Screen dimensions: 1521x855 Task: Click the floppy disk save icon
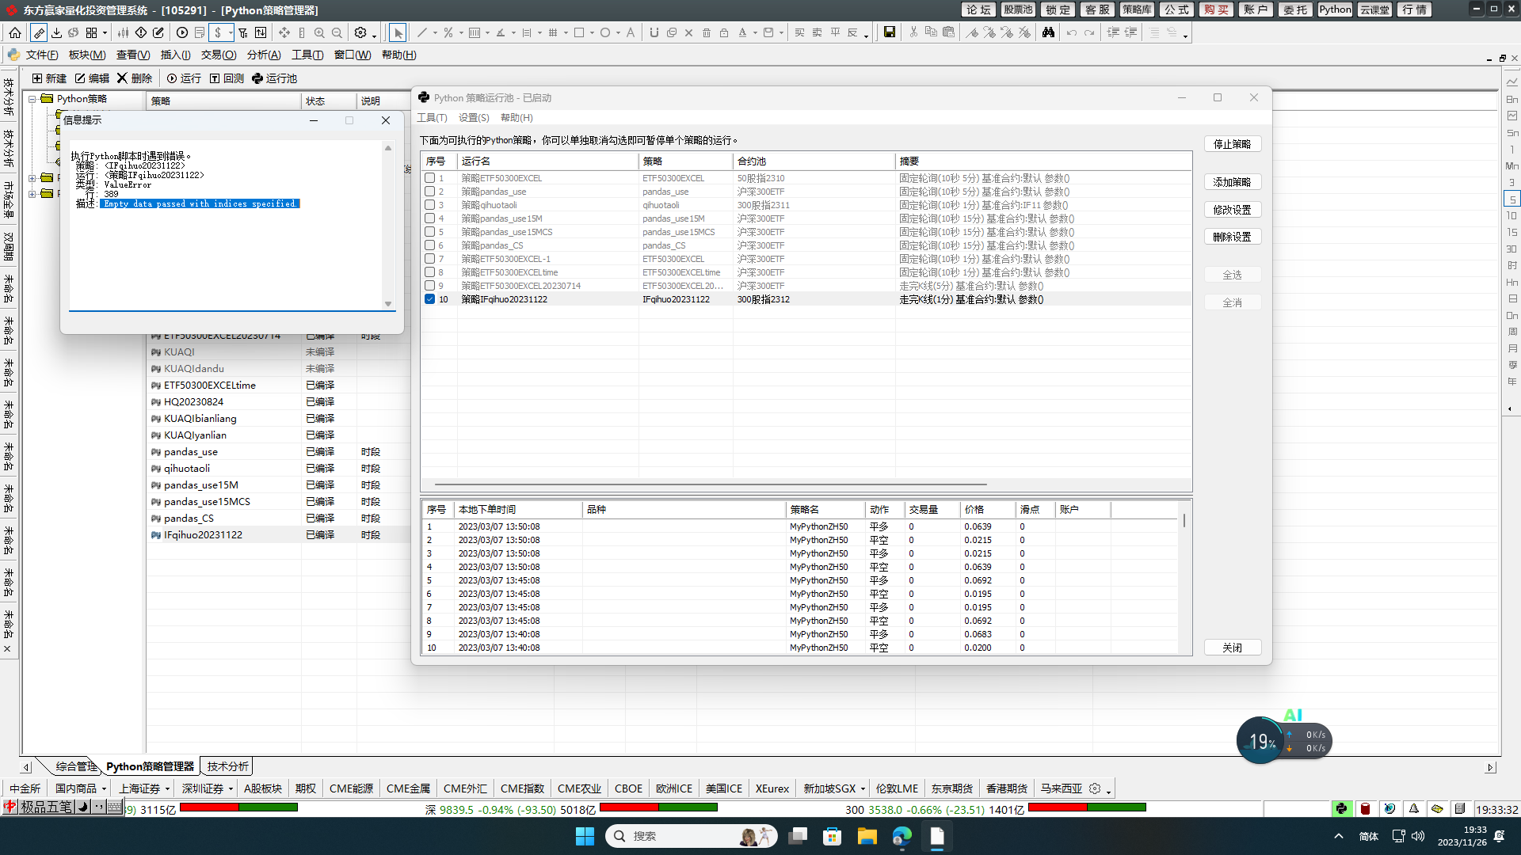(x=890, y=32)
